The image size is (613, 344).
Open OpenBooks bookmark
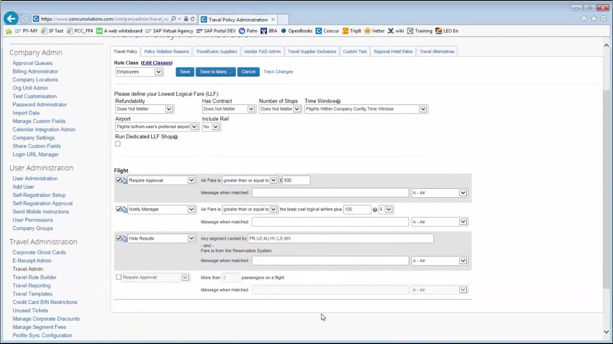[x=297, y=31]
